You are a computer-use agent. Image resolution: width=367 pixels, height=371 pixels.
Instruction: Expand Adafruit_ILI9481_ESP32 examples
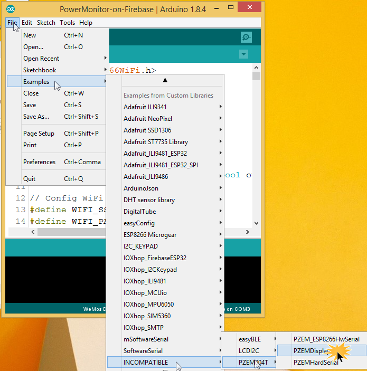tap(165, 154)
